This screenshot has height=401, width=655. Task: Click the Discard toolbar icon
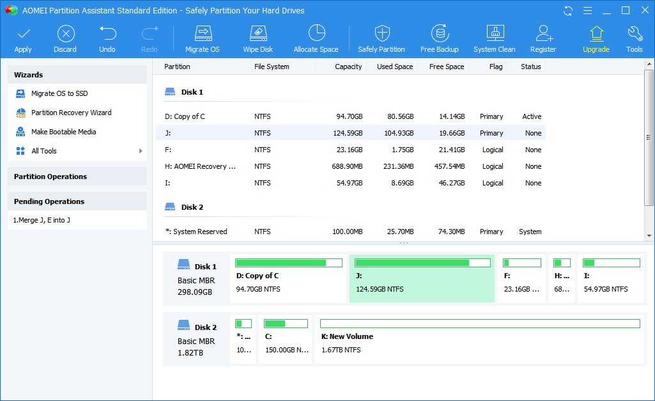tap(66, 34)
